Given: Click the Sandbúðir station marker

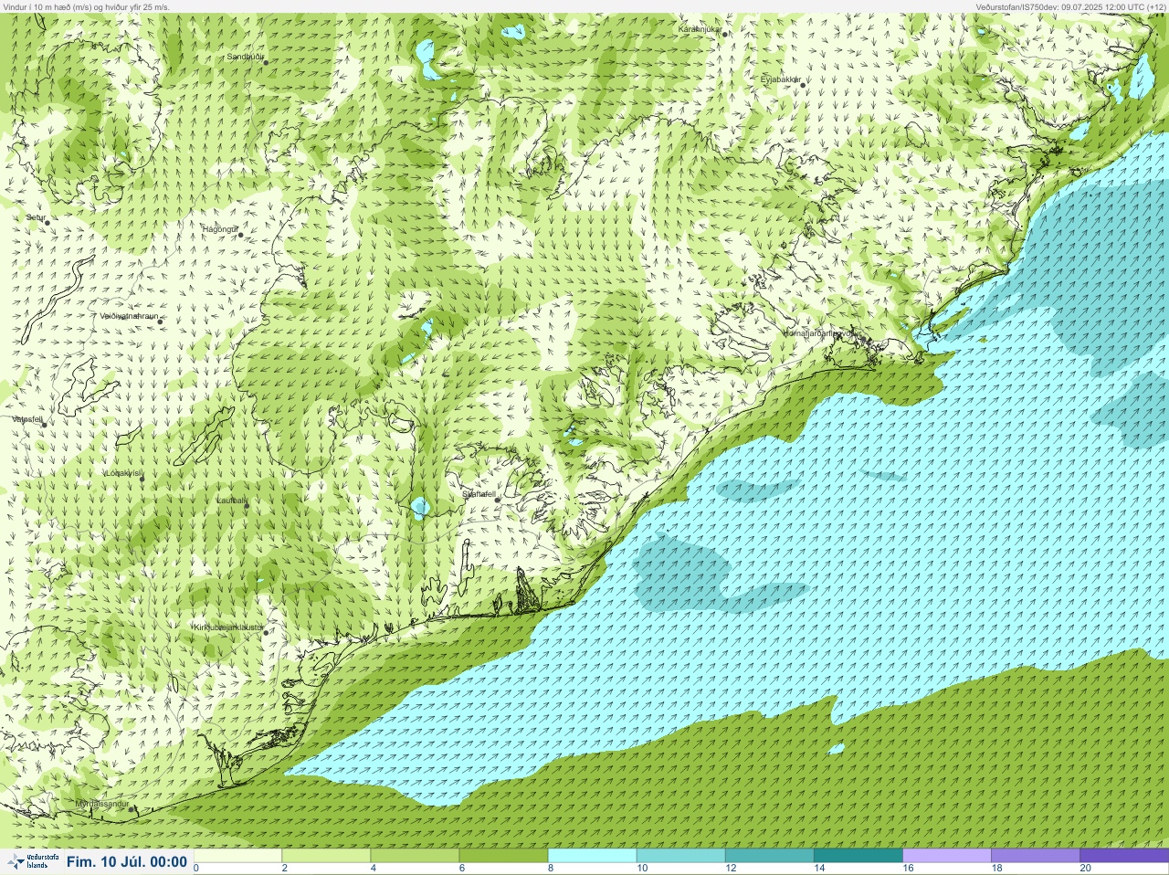Looking at the screenshot, I should pyautogui.click(x=266, y=61).
